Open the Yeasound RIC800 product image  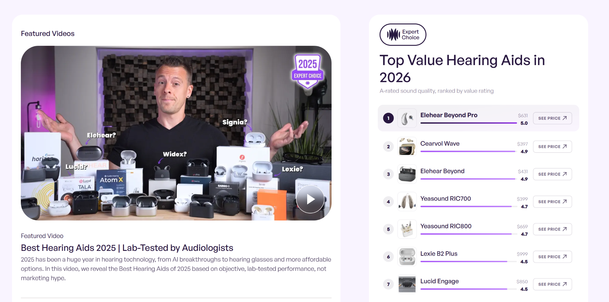407,229
